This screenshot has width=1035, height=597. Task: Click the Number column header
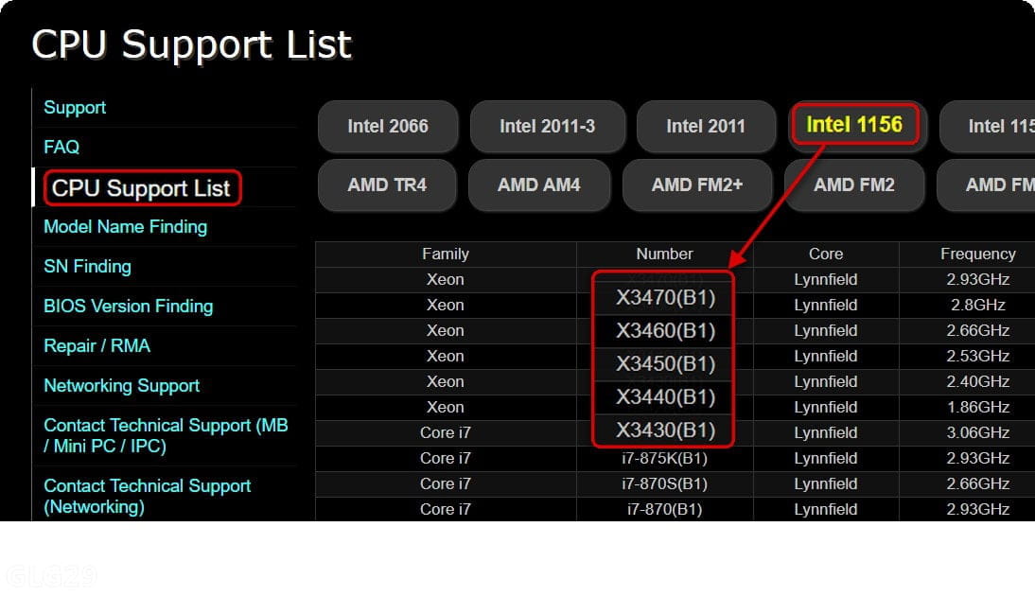(x=665, y=255)
